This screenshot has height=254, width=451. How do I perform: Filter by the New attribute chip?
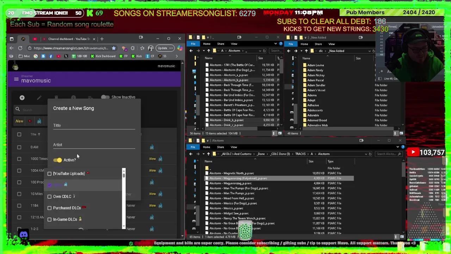click(19, 121)
